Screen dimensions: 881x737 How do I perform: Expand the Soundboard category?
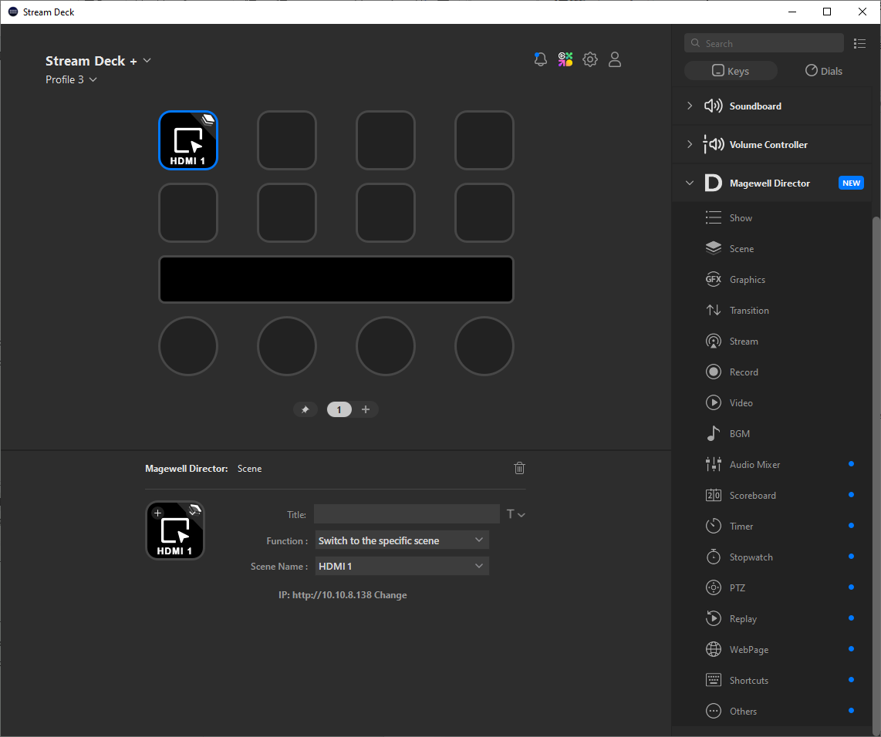690,106
